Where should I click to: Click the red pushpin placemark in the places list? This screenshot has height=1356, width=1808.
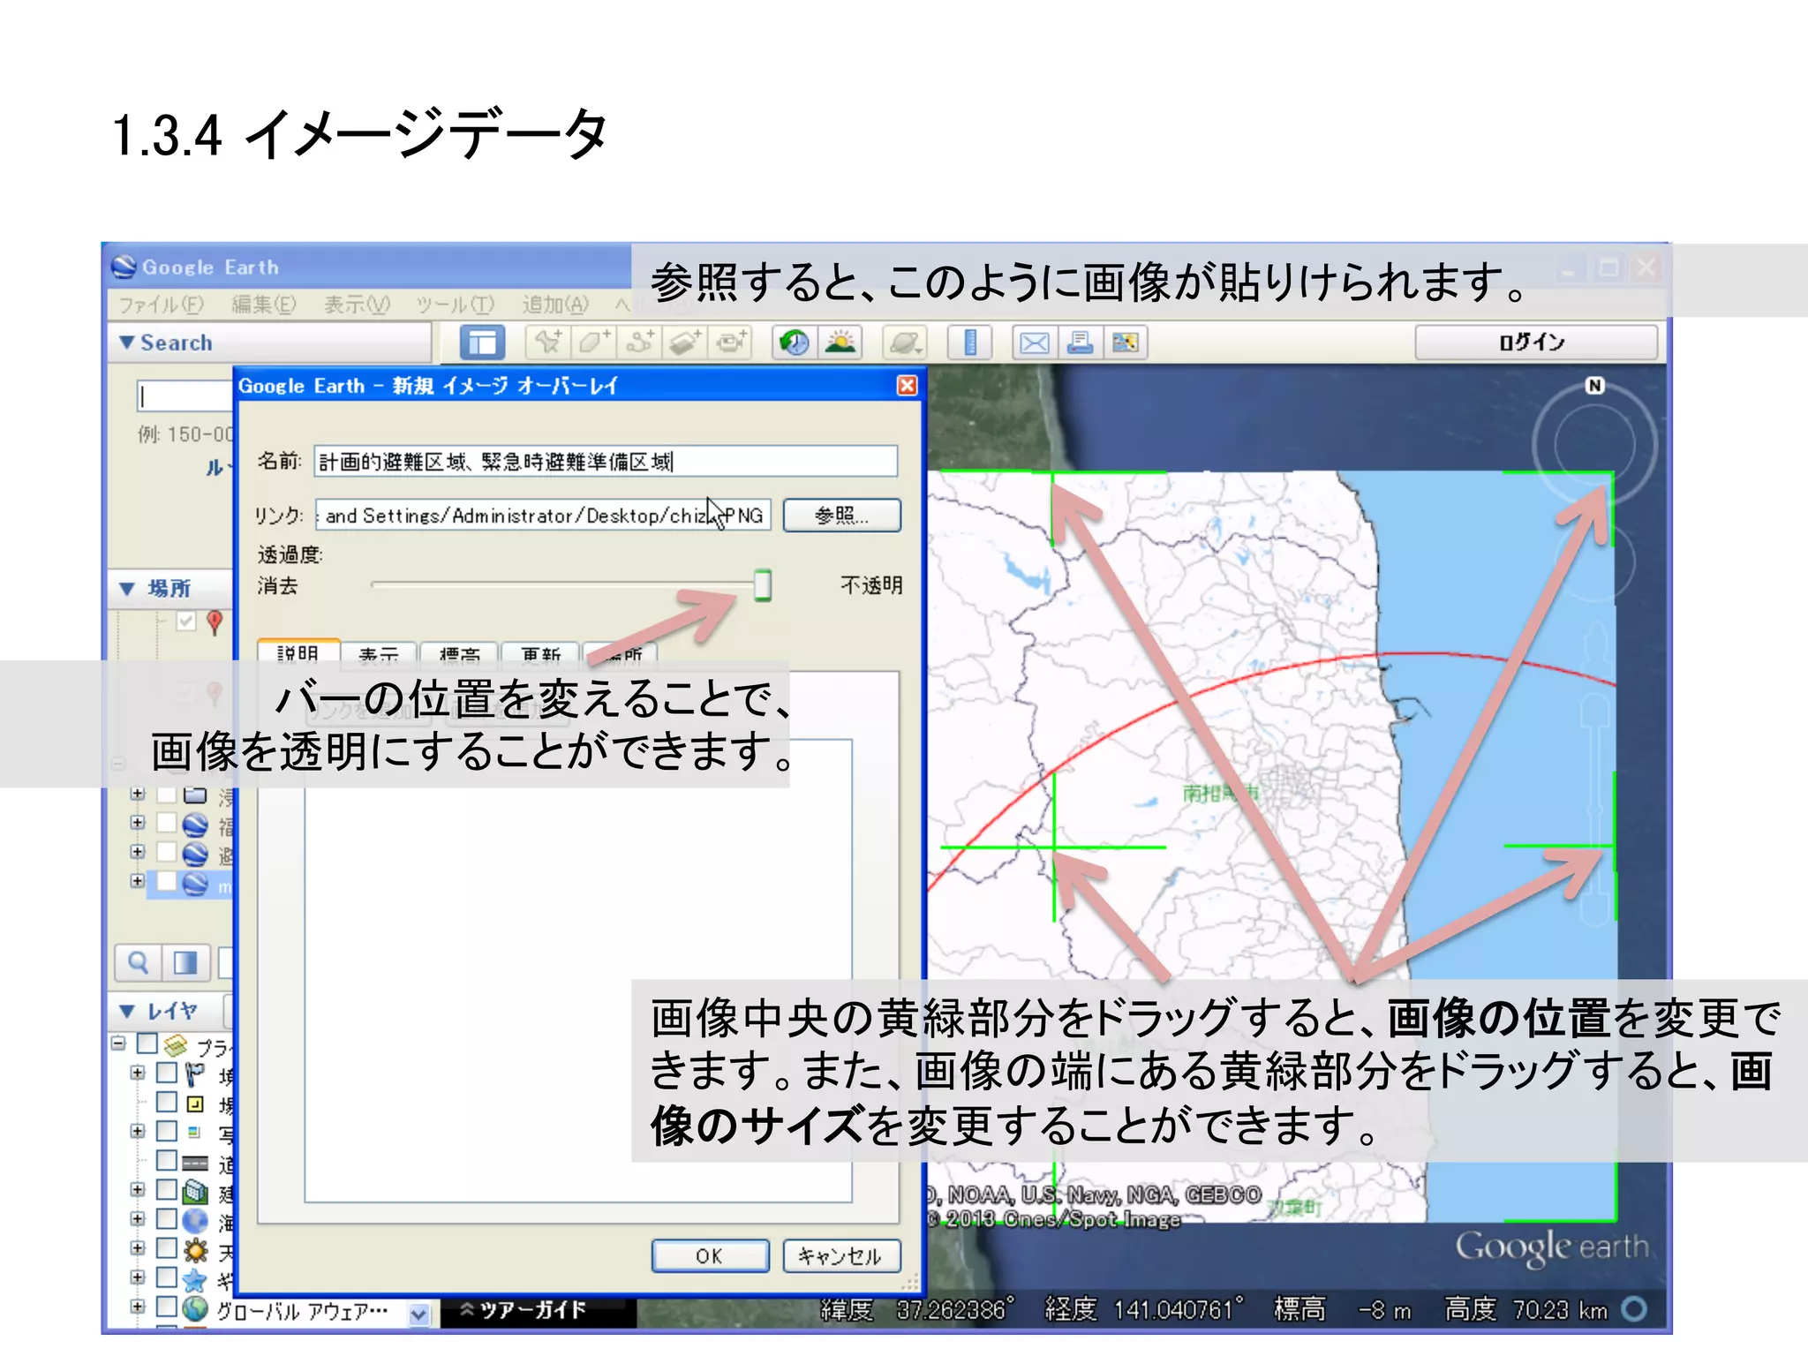215,622
